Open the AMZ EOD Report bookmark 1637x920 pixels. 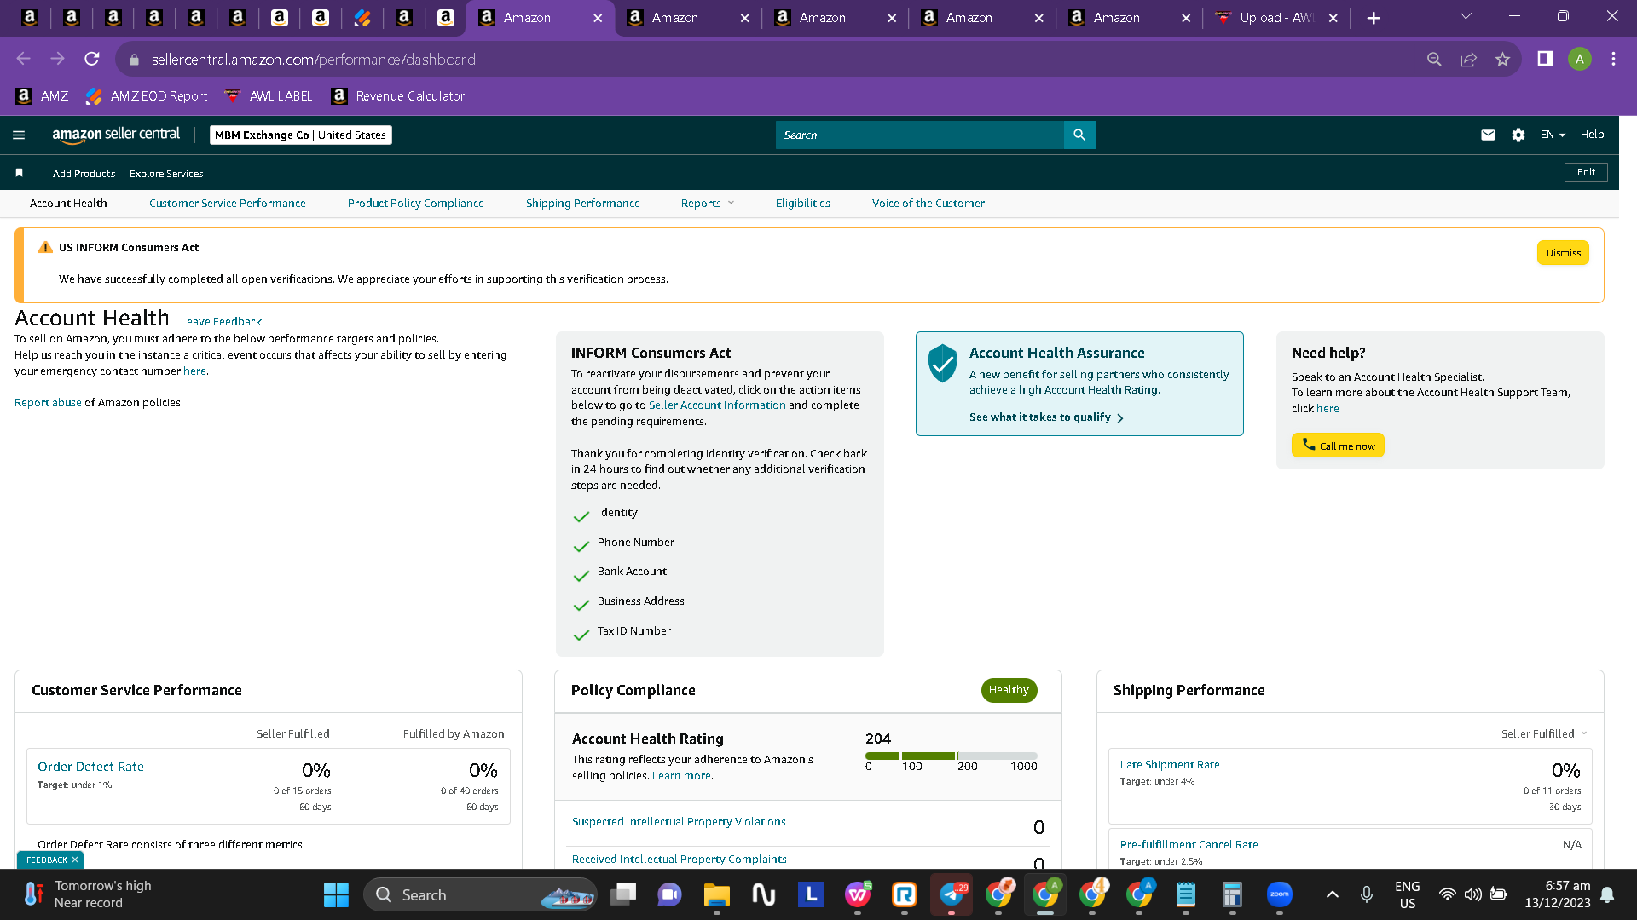coord(147,96)
